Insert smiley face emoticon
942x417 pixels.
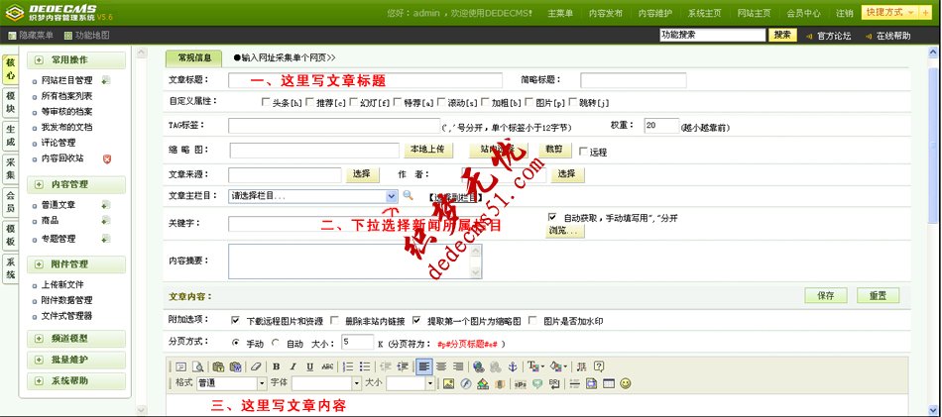(626, 383)
